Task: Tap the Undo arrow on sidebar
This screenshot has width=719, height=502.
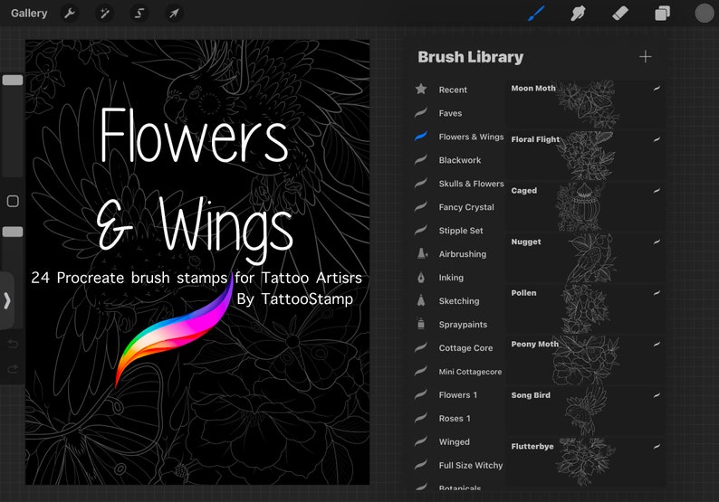Action: 13,344
